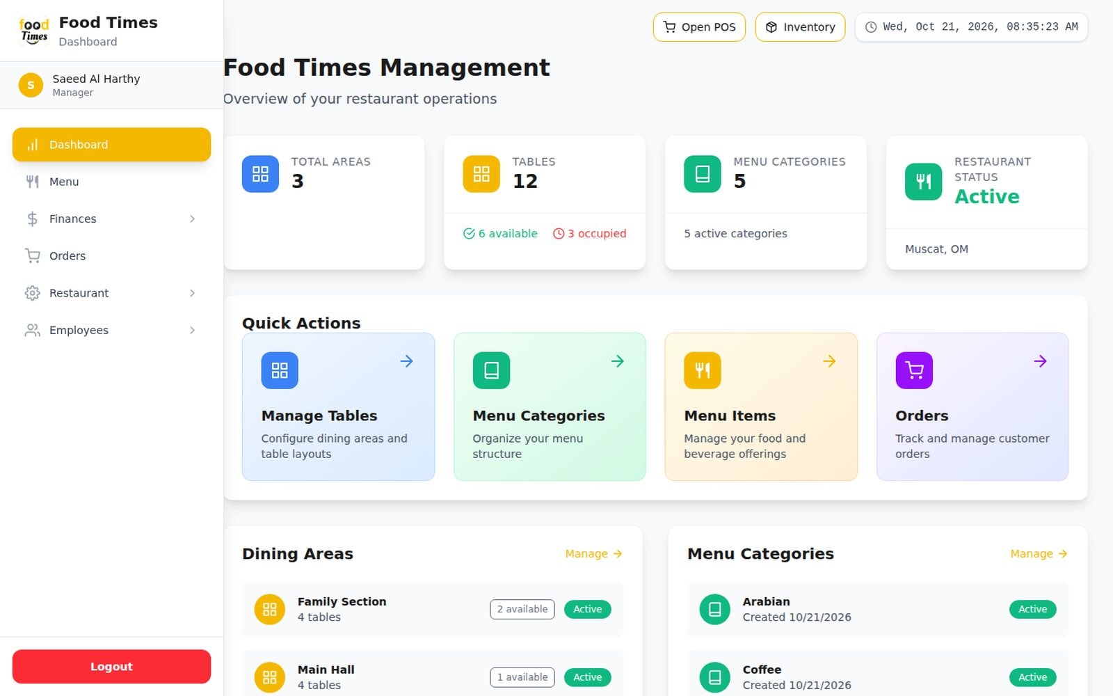Click the Tables stat card icon
Image resolution: width=1113 pixels, height=696 pixels.
481,174
